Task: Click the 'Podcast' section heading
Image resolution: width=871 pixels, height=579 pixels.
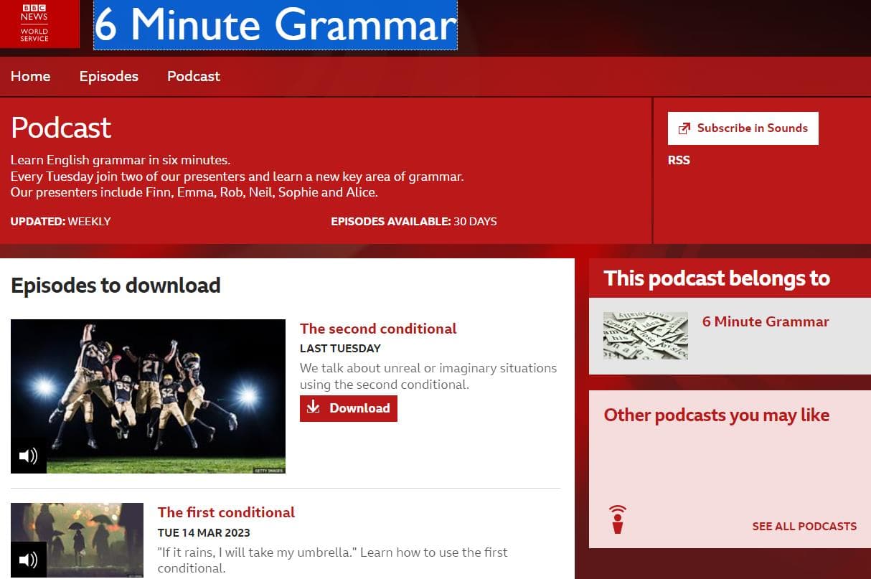Action: point(61,128)
